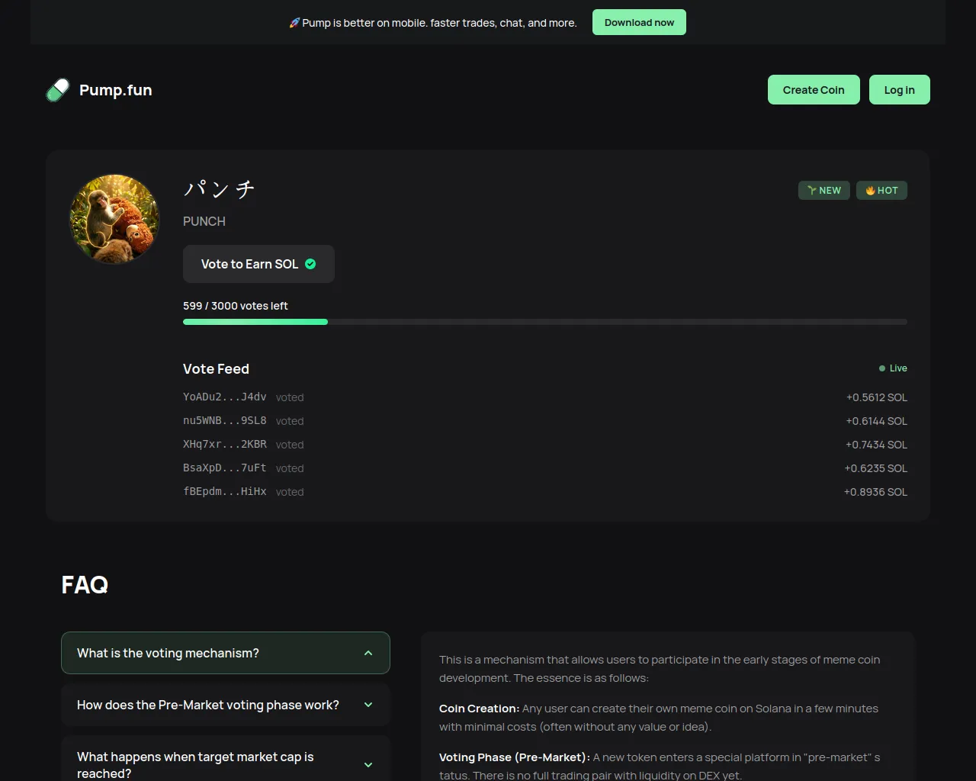976x781 pixels.
Task: Click the chevron beside the Pre-Market voting question
Action: 368,705
